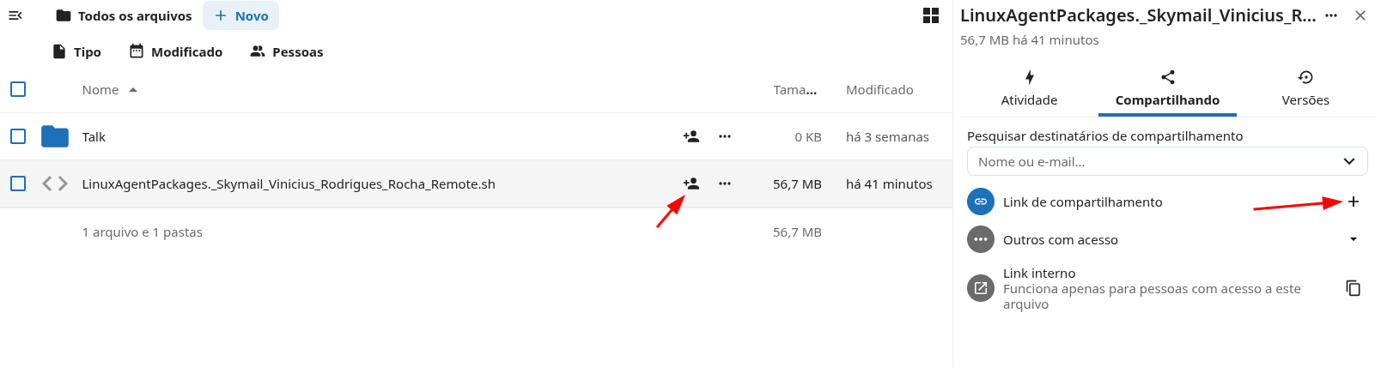The width and height of the screenshot is (1381, 367).
Task: Tick the select all files checkbox
Action: point(18,89)
